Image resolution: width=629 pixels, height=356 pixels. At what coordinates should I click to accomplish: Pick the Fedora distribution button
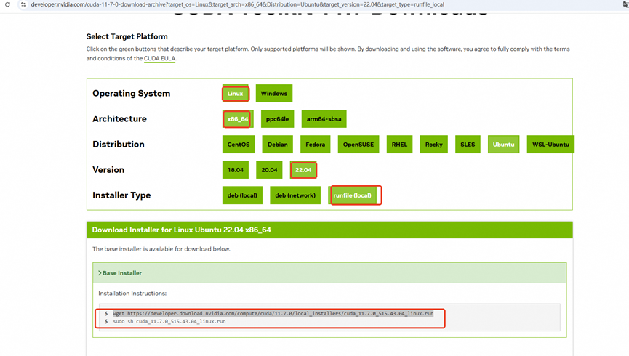click(x=315, y=145)
